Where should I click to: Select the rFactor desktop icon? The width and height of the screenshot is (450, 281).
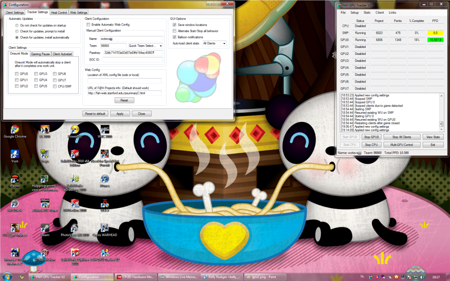[15, 181]
